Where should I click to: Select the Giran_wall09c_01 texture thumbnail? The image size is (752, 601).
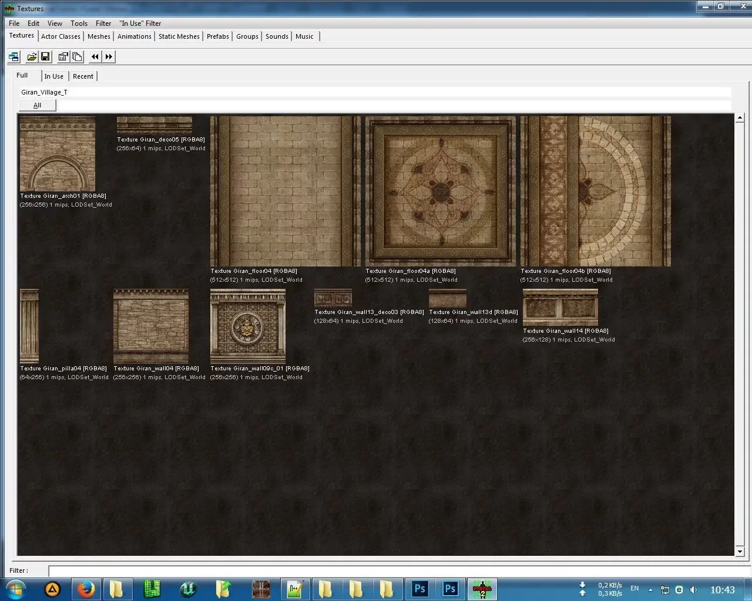248,326
